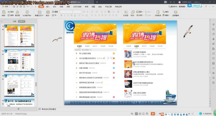
Task: Open the Insert (插入) ribbon tab
Action: (48, 7)
